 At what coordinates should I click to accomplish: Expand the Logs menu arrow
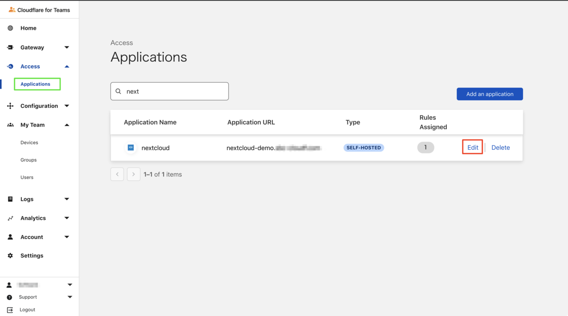click(x=67, y=199)
